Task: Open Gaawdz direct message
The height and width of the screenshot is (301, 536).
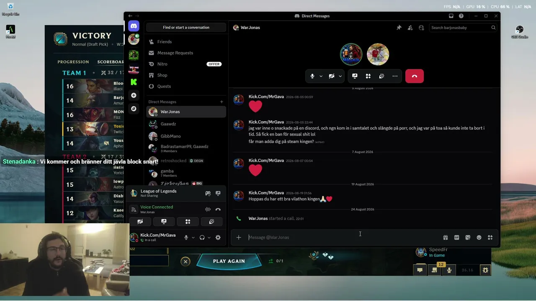Action: point(186,124)
